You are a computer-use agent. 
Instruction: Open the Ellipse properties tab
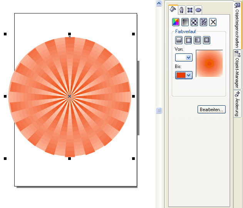point(198,10)
